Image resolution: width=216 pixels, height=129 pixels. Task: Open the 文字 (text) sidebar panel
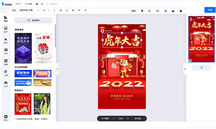coord(6,51)
